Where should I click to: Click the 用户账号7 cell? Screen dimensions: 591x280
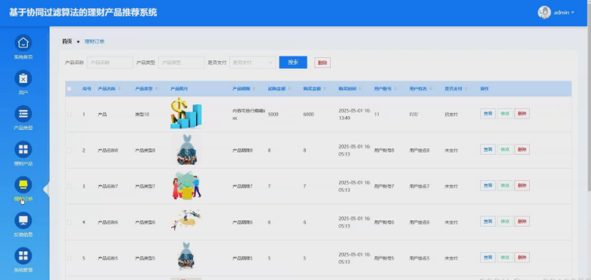pos(384,186)
